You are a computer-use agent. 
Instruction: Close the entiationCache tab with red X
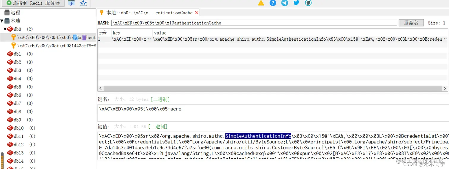[x=197, y=13]
